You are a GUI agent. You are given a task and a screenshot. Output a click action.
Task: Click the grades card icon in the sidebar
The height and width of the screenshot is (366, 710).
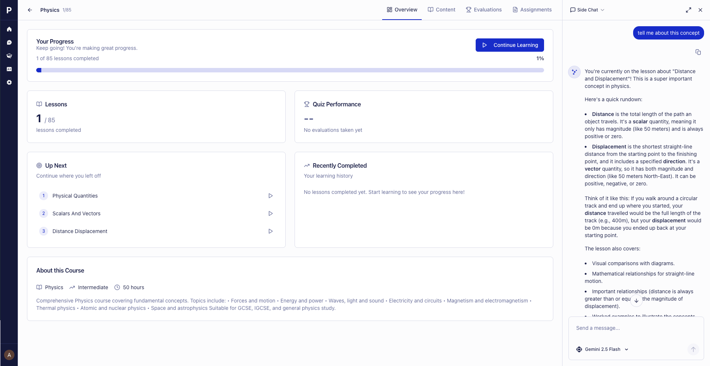[9, 69]
